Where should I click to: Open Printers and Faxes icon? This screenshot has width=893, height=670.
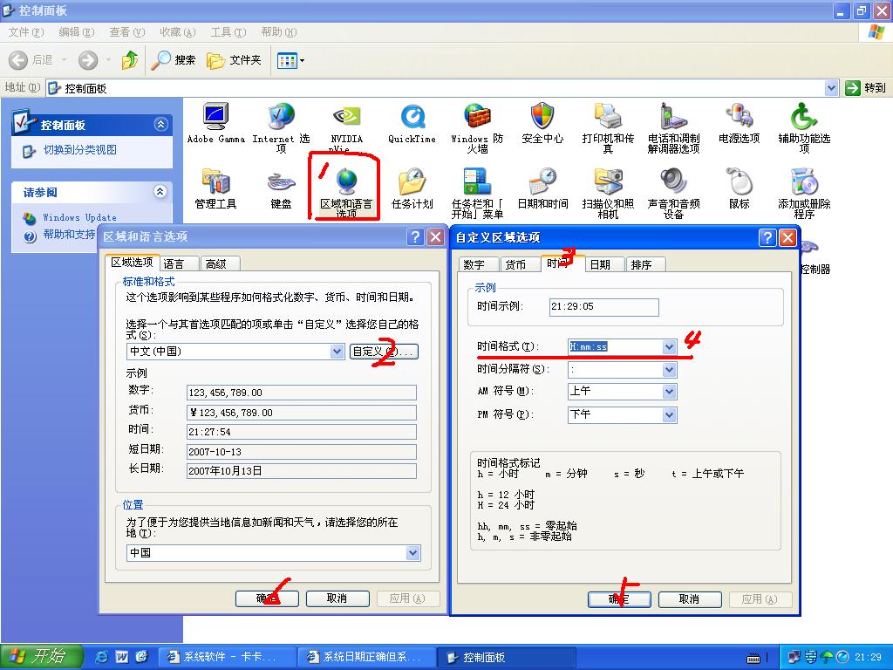coord(608,116)
